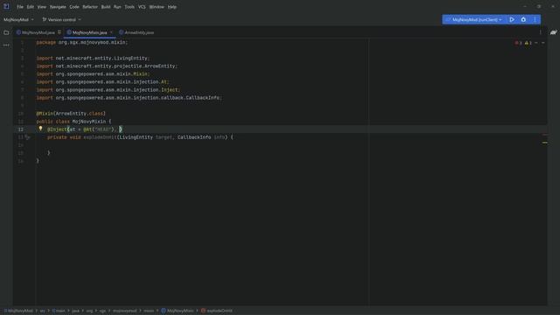Screen dimensions: 560x315
Task: Open more tool windows ellipsis icon
Action: [x=6, y=45]
